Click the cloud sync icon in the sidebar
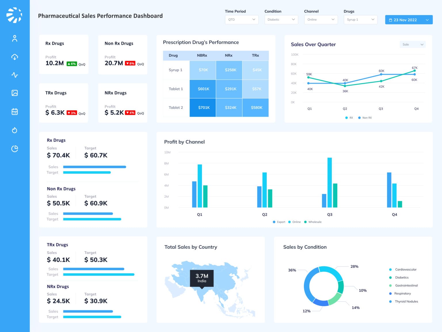 coord(15,57)
